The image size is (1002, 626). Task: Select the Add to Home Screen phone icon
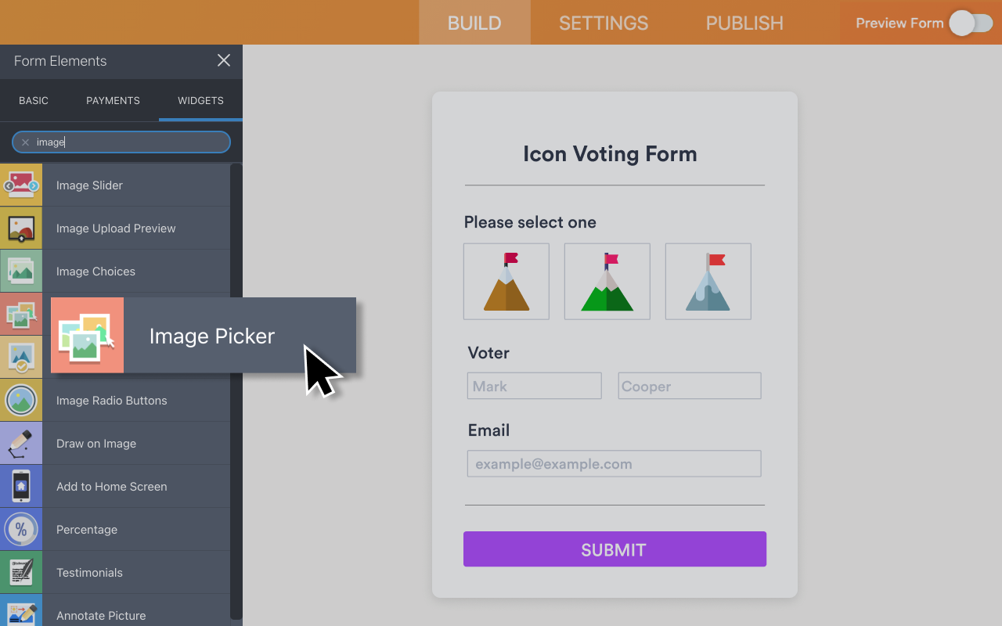21,486
